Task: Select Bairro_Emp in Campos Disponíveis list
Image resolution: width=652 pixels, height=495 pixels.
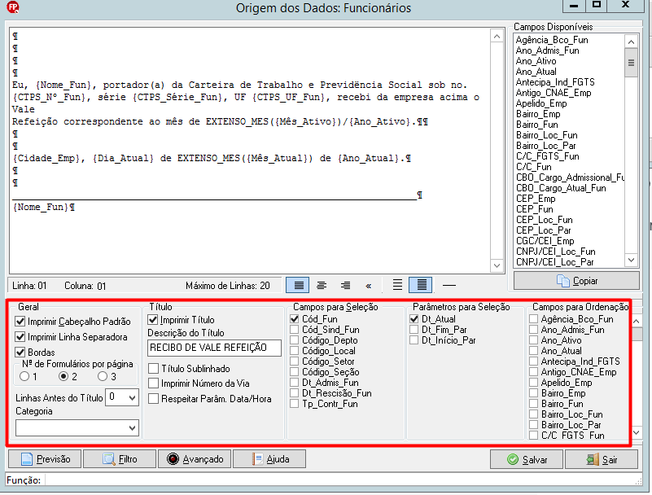Action: pyautogui.click(x=538, y=114)
